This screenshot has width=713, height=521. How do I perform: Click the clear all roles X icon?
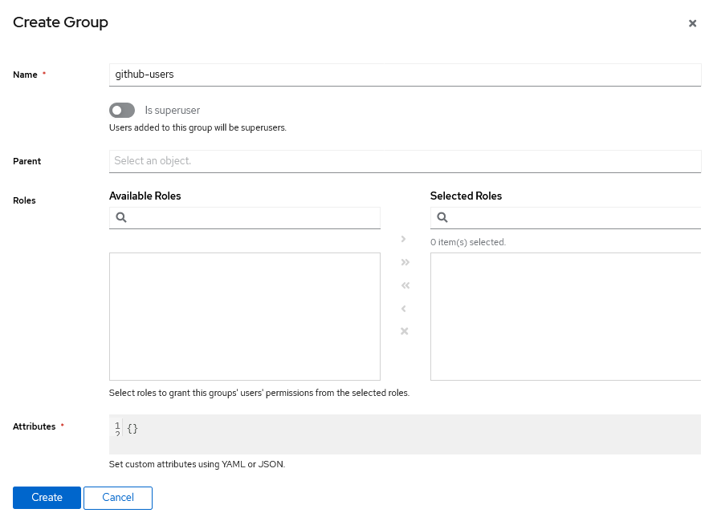405,332
